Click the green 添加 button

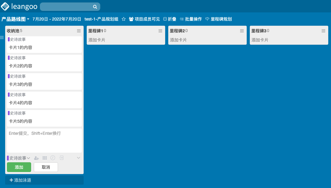(19, 167)
